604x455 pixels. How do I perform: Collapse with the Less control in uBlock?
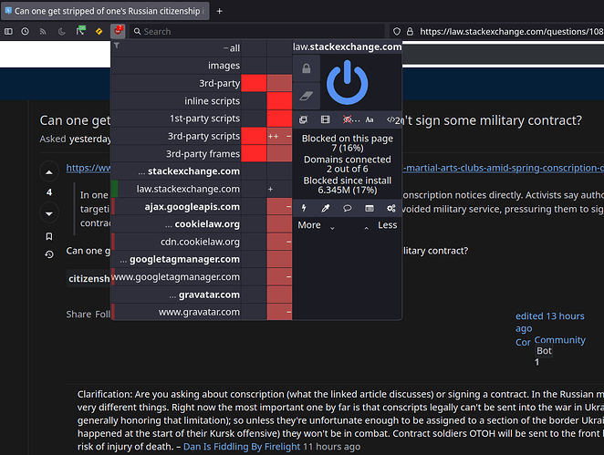pyautogui.click(x=380, y=225)
